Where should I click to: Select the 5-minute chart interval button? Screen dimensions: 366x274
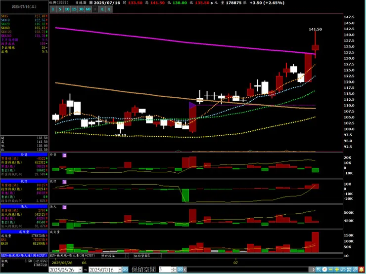tap(60, 9)
